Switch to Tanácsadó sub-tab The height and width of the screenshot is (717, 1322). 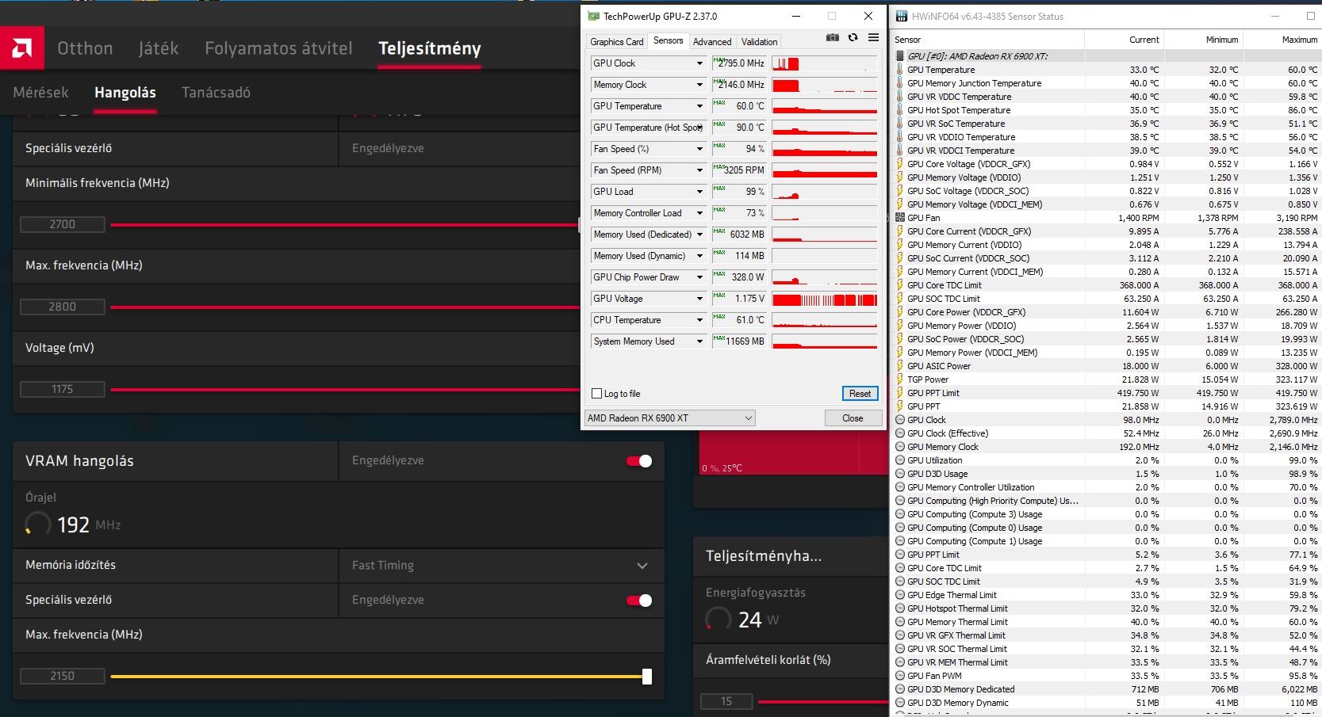click(216, 93)
